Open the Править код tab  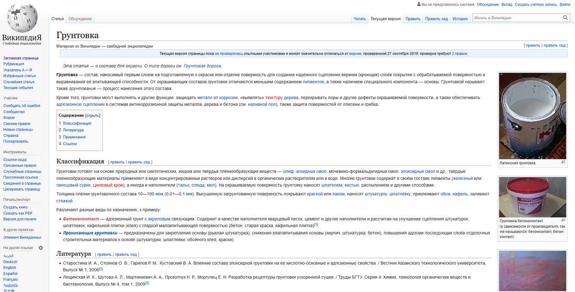click(x=437, y=19)
